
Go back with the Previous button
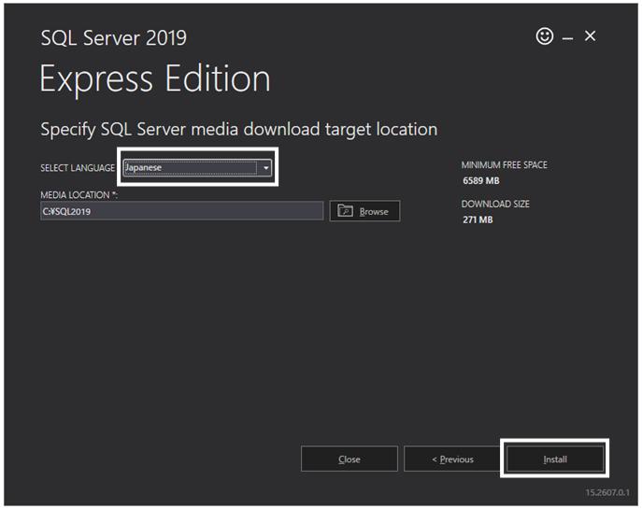[x=452, y=460]
